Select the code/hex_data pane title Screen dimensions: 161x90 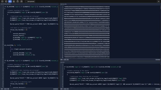[64, 4]
